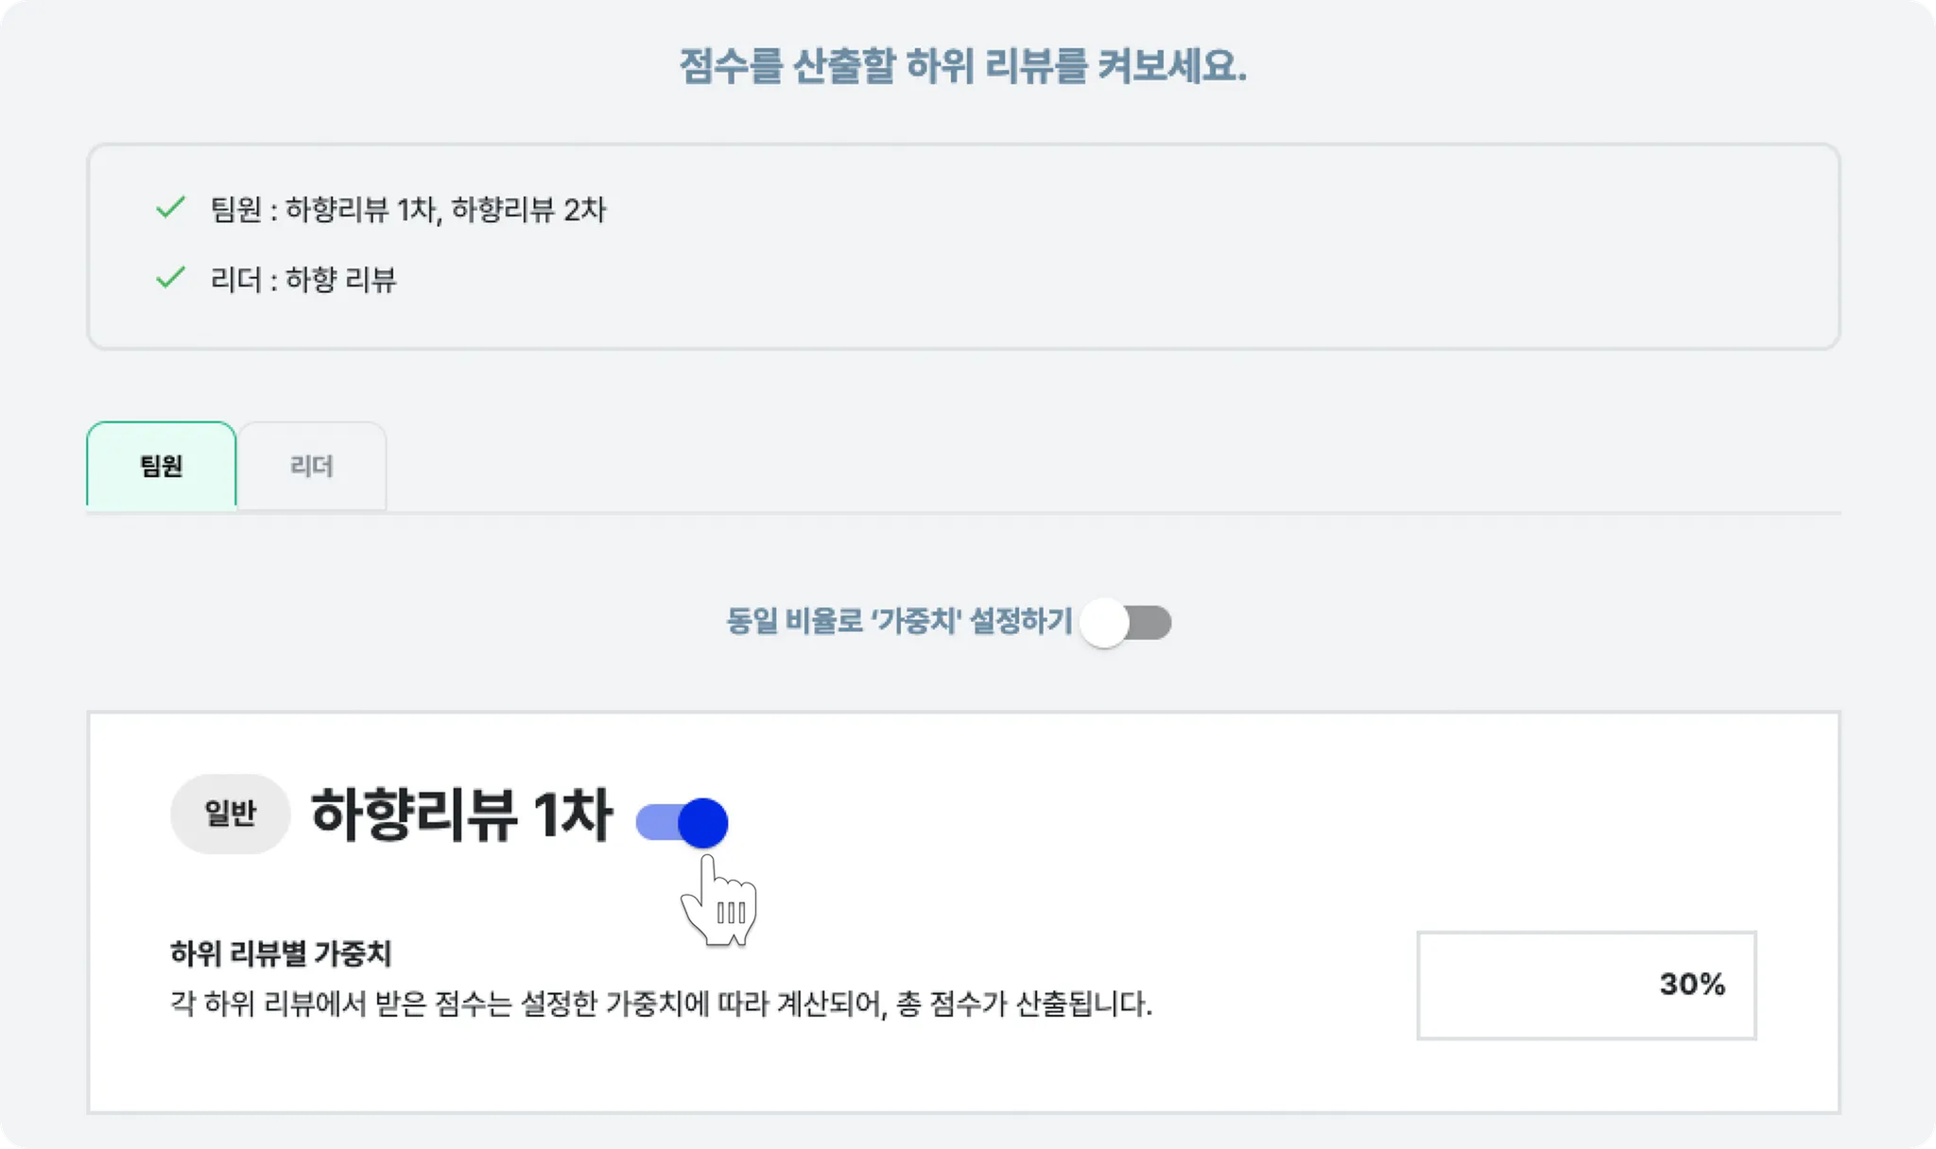Image resolution: width=1936 pixels, height=1149 pixels.
Task: Click the 점수를 산출할 하위 리뷰를 켜보세요 title
Action: pyautogui.click(x=963, y=65)
